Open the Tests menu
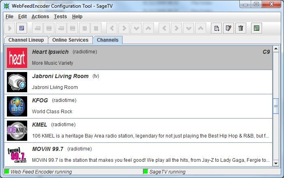Viewport: 284px width, 178px height. point(60,17)
